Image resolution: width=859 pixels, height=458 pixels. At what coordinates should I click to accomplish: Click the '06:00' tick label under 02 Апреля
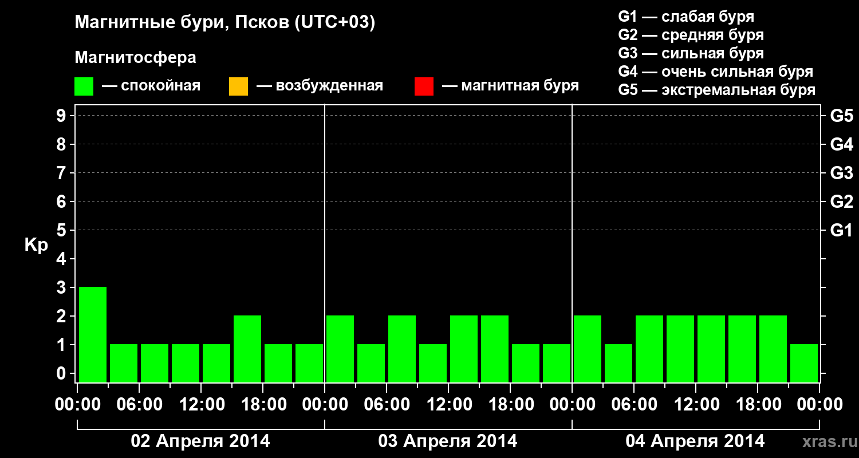[x=139, y=405]
